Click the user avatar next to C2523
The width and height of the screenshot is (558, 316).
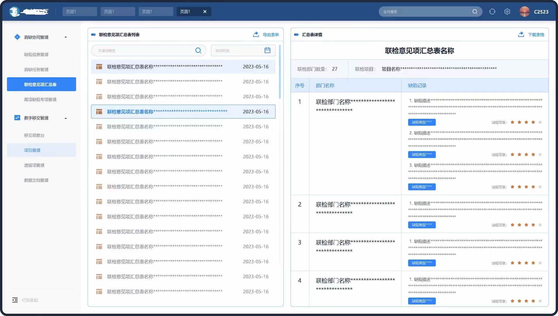pyautogui.click(x=524, y=11)
